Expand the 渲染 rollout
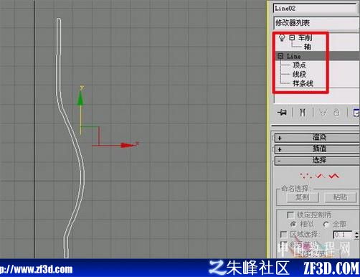The image size is (360, 277). [317, 138]
